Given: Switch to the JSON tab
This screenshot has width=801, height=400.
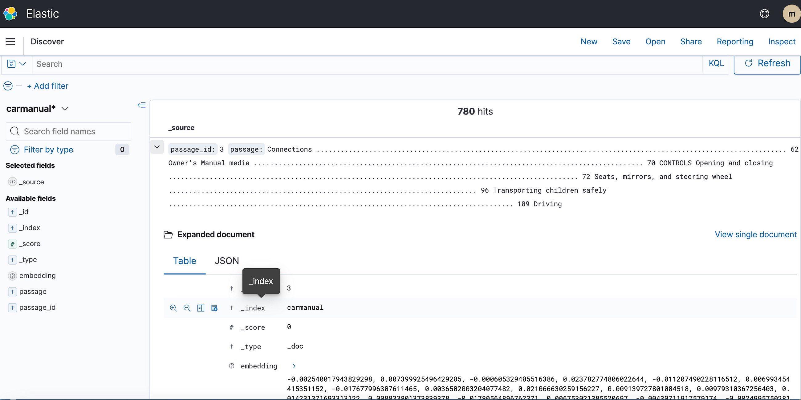Looking at the screenshot, I should 226,261.
